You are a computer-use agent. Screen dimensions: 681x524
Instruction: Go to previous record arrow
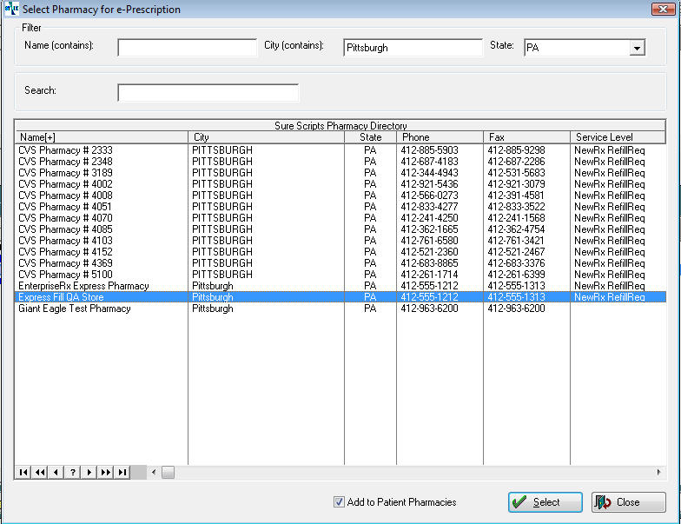56,473
